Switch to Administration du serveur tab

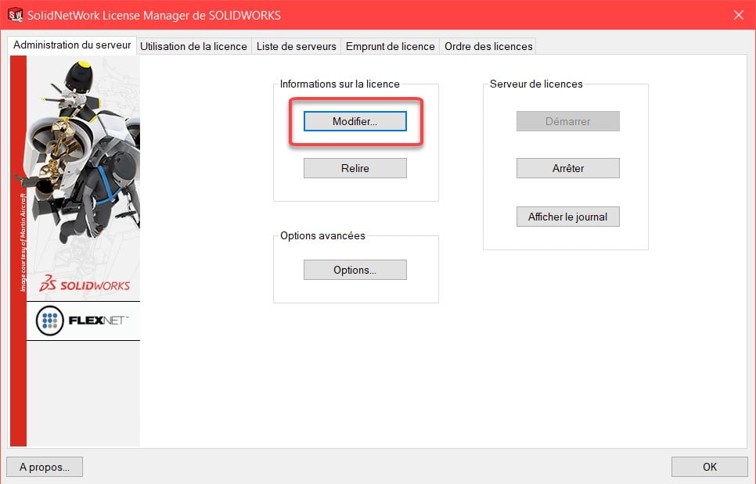[72, 45]
